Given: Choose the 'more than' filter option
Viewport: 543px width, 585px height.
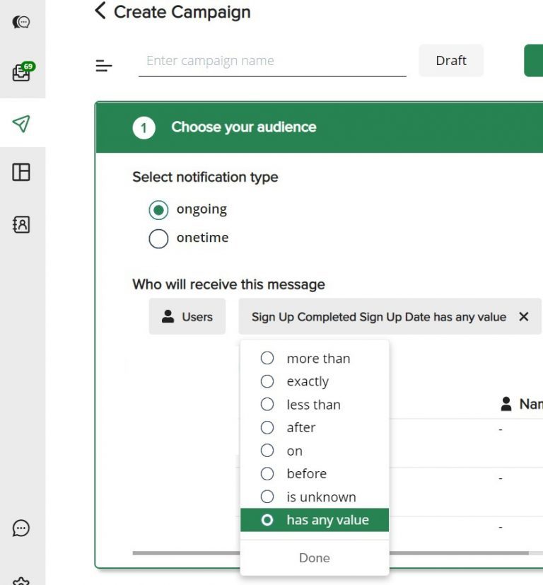Looking at the screenshot, I should click(x=267, y=359).
